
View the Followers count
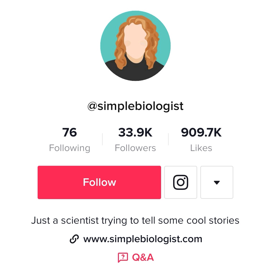coord(135,139)
